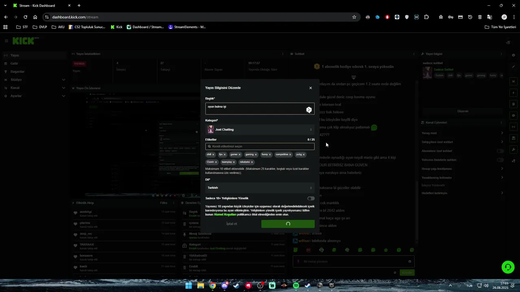This screenshot has height=292, width=520.
Task: Click the İptal et cancel button
Action: pos(232,224)
